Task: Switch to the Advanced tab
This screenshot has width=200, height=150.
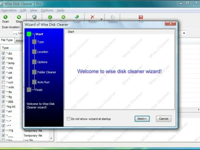Action: tap(19, 41)
